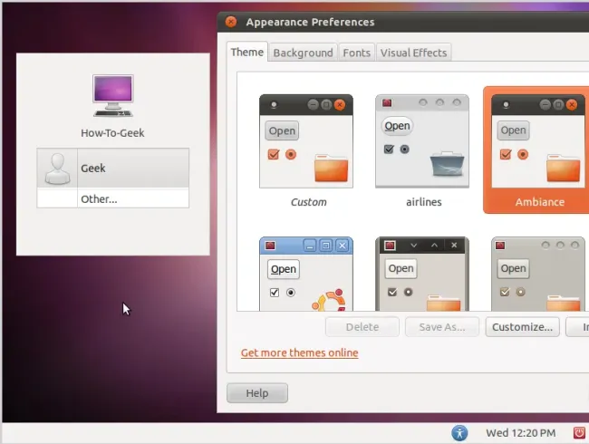Image resolution: width=589 pixels, height=444 pixels.
Task: Click the Wed 12:20 PM clock
Action: coord(522,432)
